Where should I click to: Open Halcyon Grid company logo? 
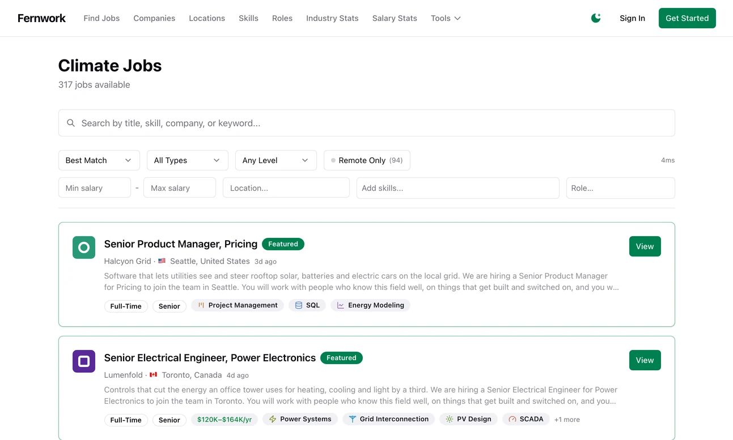(x=84, y=247)
